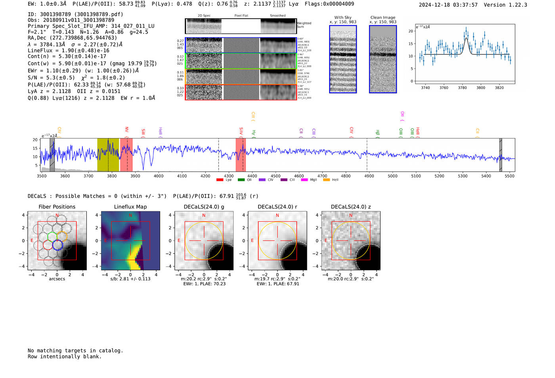Click the yellow highlighted region in the spectrum
The height and width of the screenshot is (378, 555).
tap(108, 155)
